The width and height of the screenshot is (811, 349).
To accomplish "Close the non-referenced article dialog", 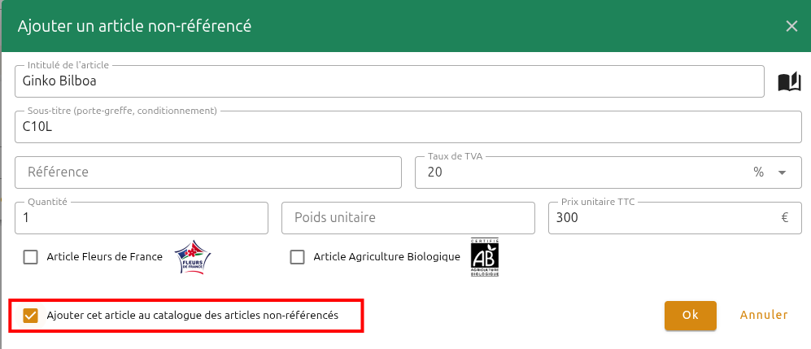I will [791, 26].
